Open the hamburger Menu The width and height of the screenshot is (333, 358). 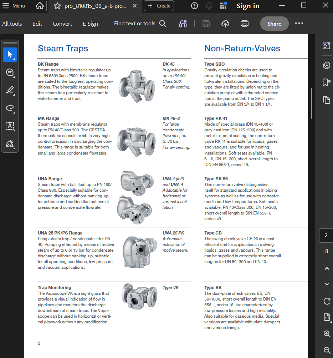[14, 6]
